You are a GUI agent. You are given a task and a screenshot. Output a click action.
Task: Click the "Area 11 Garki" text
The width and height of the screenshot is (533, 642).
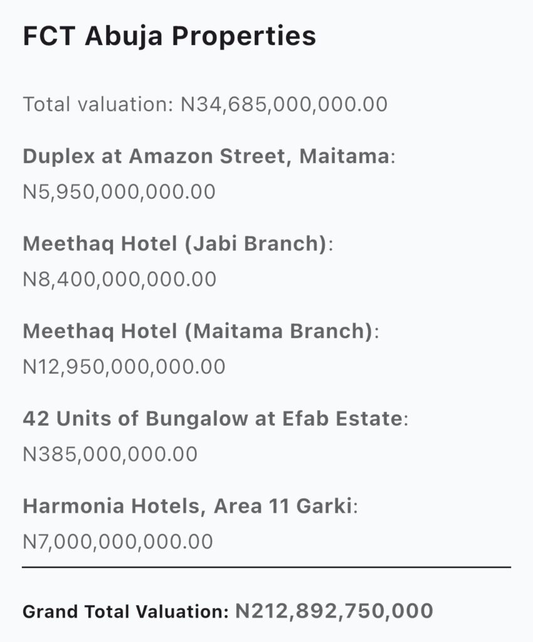click(x=283, y=506)
